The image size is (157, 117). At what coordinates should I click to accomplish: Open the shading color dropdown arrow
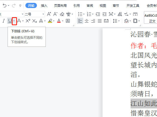pos(130,21)
